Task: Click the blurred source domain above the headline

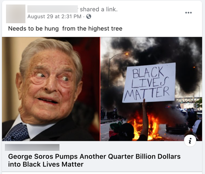Action: 32,147
